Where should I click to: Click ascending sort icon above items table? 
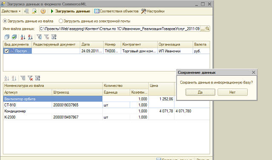[6, 78]
